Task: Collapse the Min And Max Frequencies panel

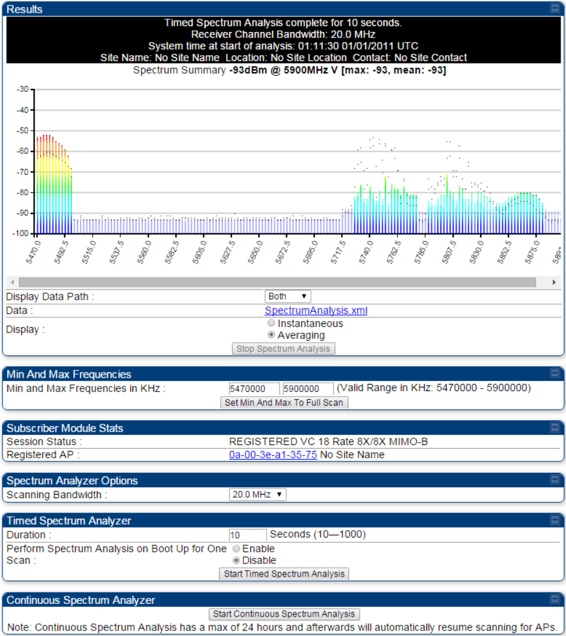Action: coord(555,373)
